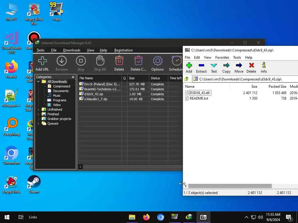Select x3daudio1_7.zip download row
The image size is (298, 223).
[x=130, y=99]
